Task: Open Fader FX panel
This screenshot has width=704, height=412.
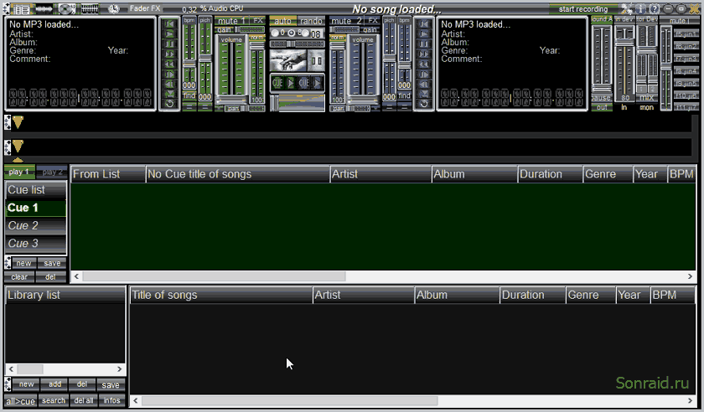Action: coord(144,8)
